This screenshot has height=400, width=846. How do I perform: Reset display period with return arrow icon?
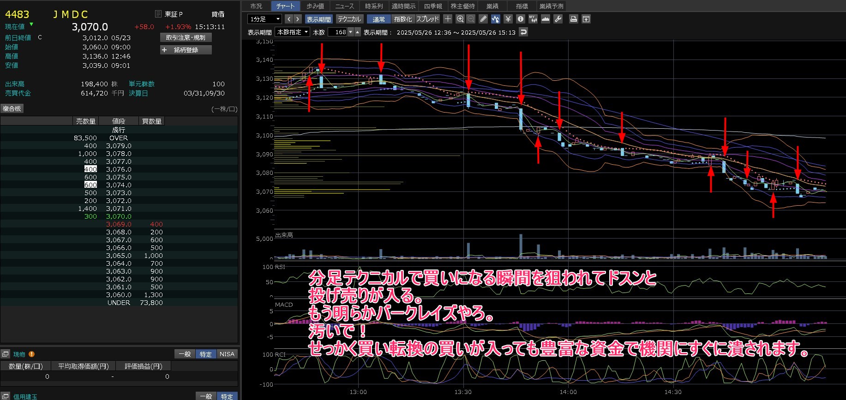[x=523, y=32]
